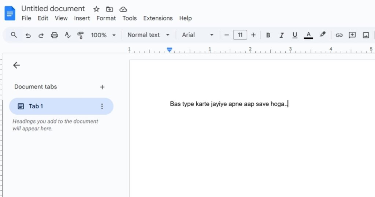Viewport: 375px width, 197px height.
Task: Open the File menu
Action: pyautogui.click(x=26, y=18)
